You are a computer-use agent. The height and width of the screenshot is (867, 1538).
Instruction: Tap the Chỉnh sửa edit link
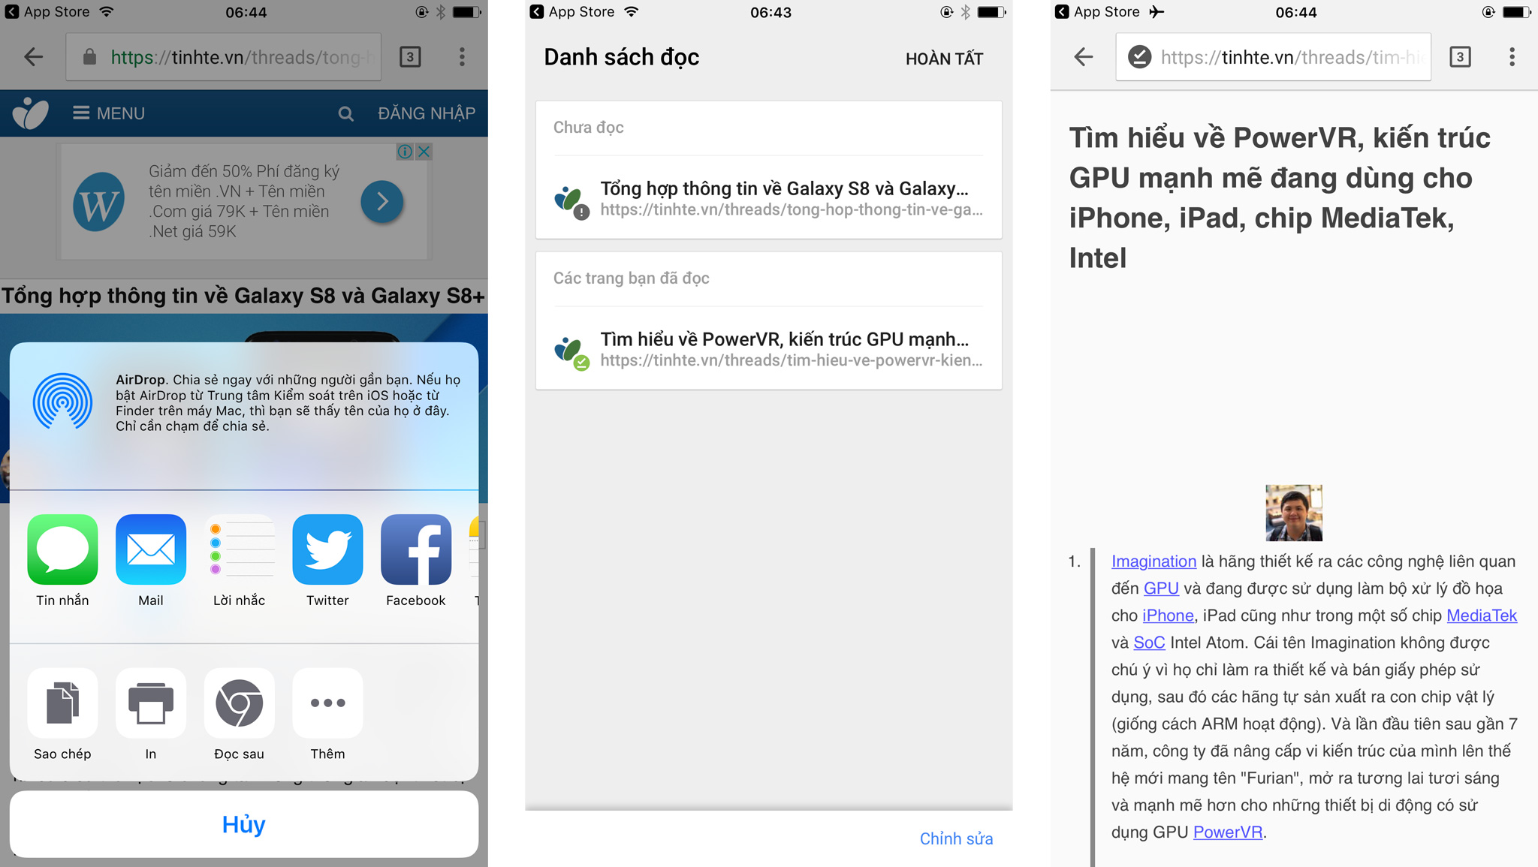pos(956,838)
